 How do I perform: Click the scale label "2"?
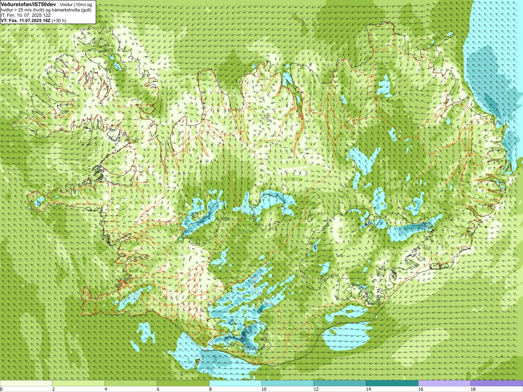click(x=54, y=390)
